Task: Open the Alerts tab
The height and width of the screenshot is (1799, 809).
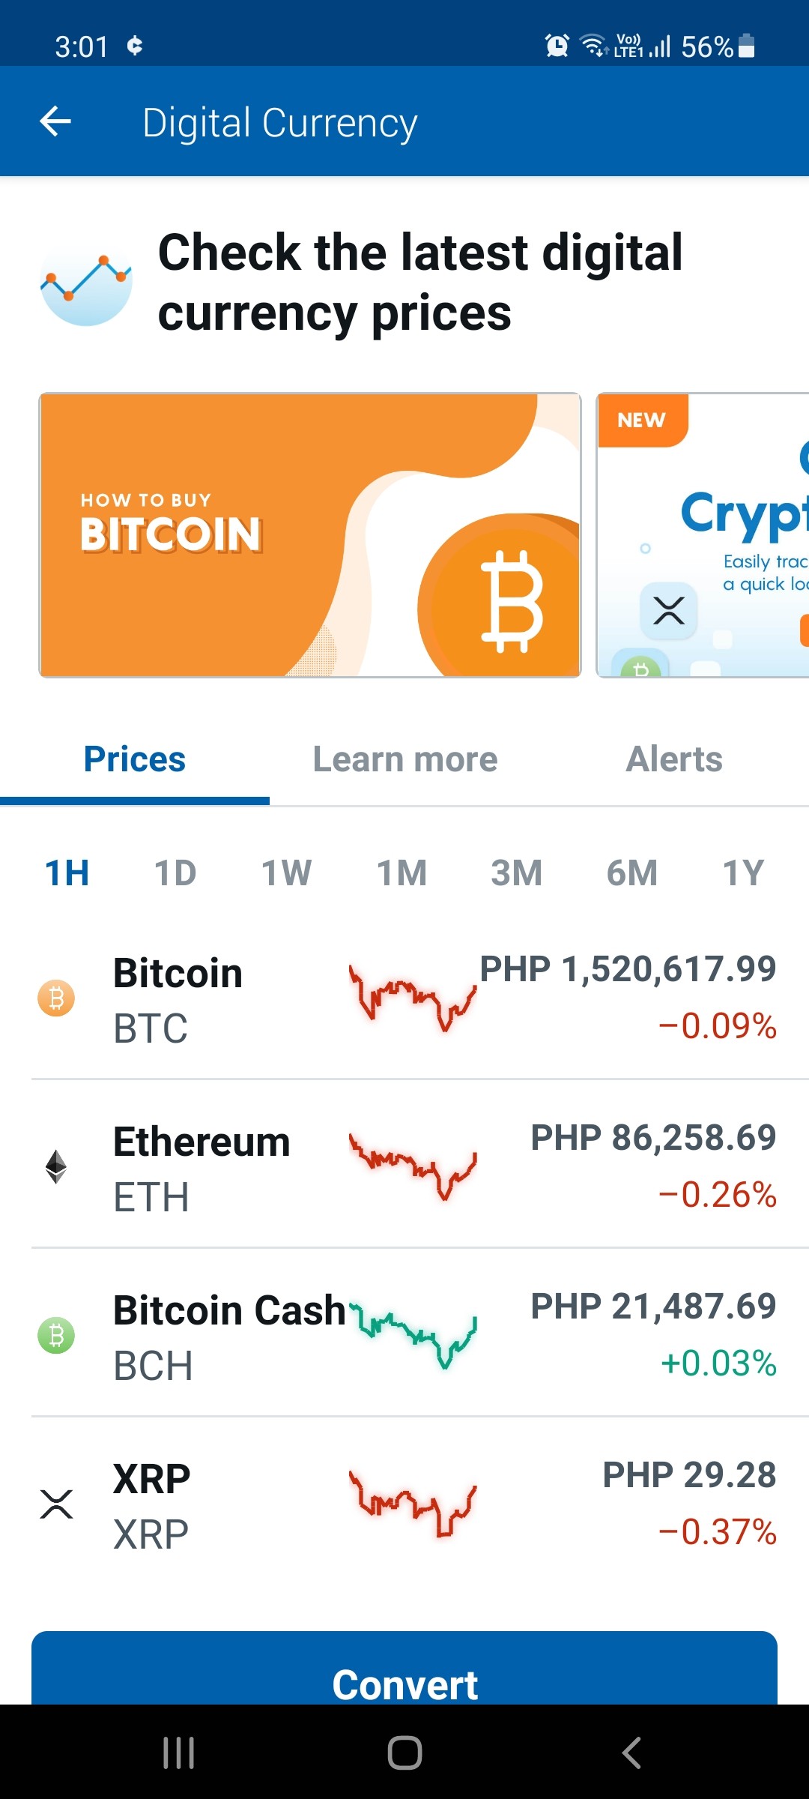Action: click(x=674, y=759)
